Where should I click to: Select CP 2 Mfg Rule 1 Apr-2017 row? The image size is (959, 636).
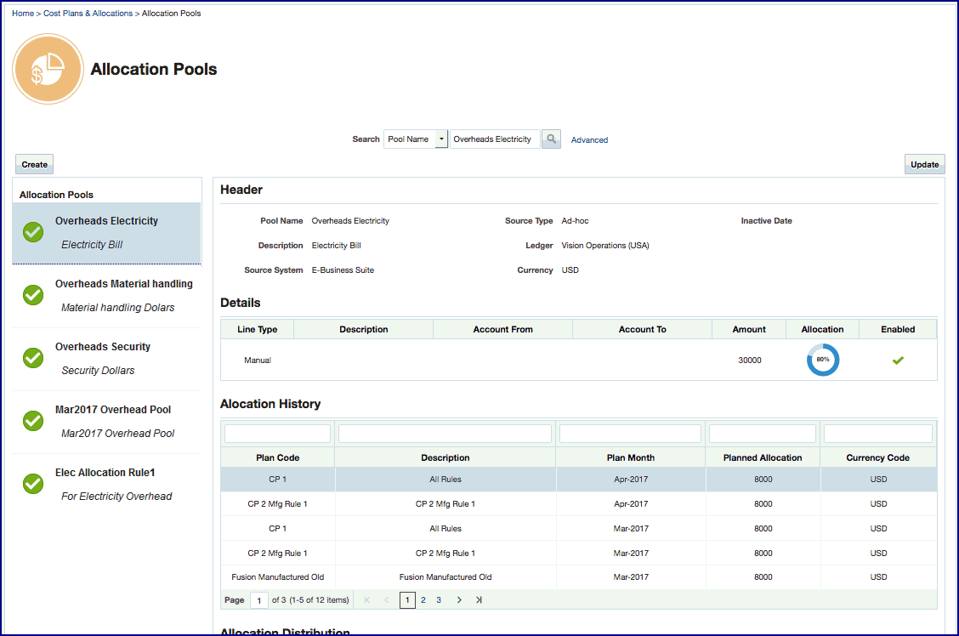[x=579, y=504]
